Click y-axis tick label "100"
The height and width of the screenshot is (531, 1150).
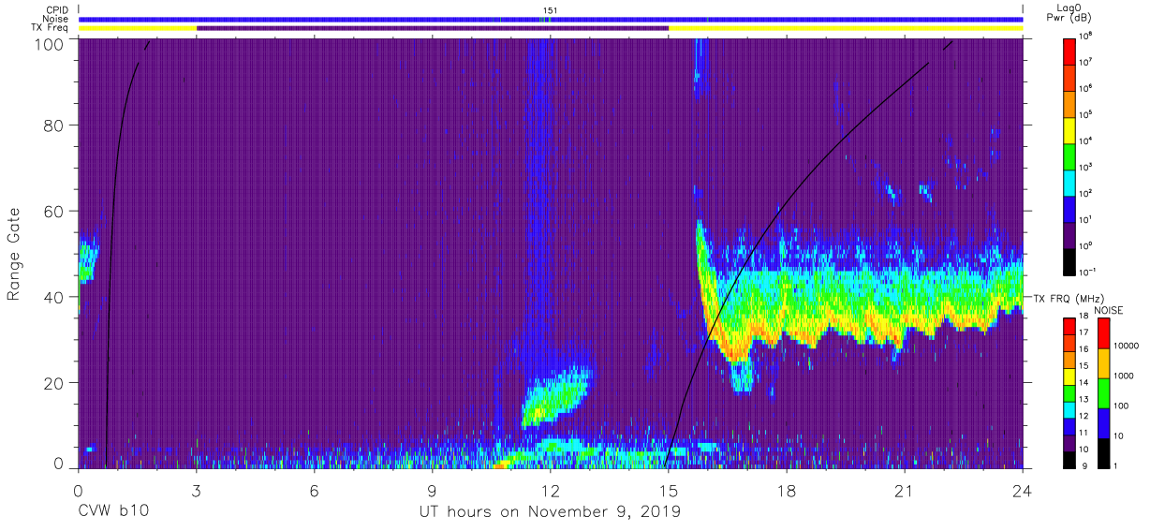tap(51, 44)
